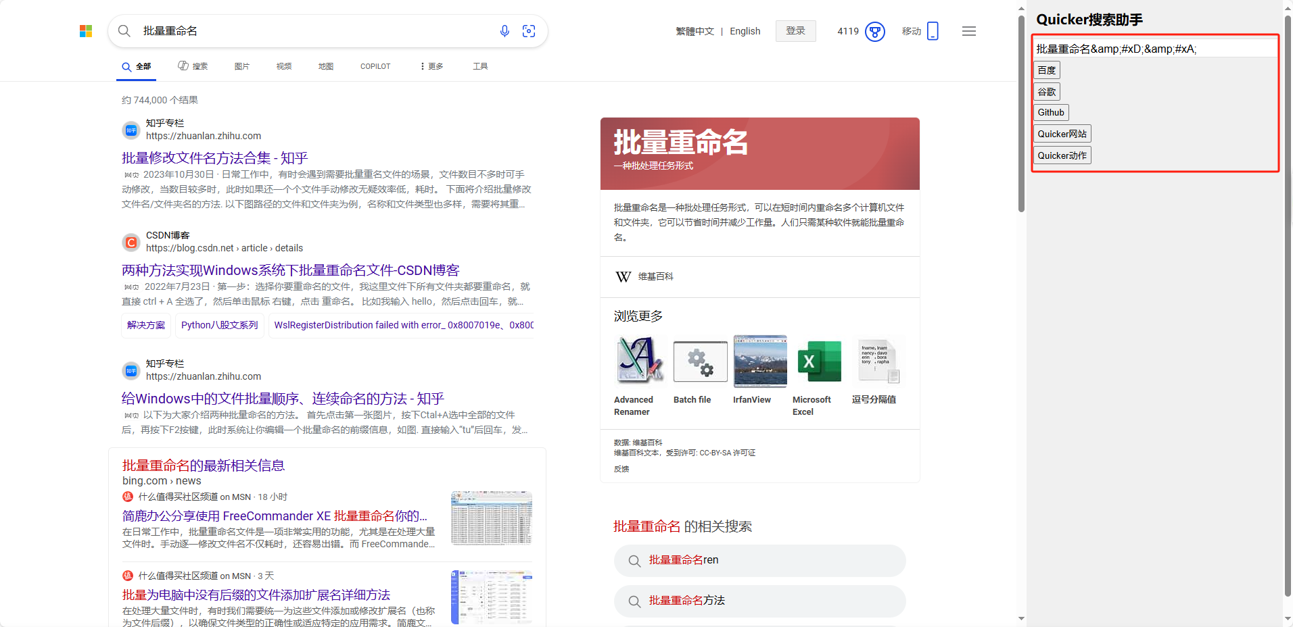
Task: Click the Quicker panel vertical scrollbar
Action: [x=1288, y=305]
